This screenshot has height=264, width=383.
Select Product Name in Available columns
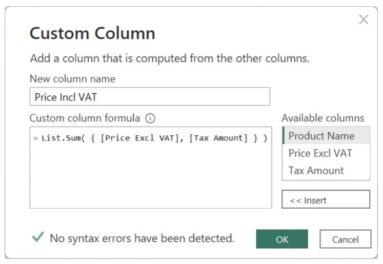[326, 135]
